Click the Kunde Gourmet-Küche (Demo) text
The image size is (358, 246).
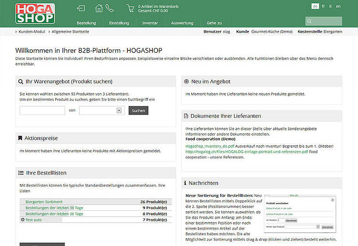[265, 32]
